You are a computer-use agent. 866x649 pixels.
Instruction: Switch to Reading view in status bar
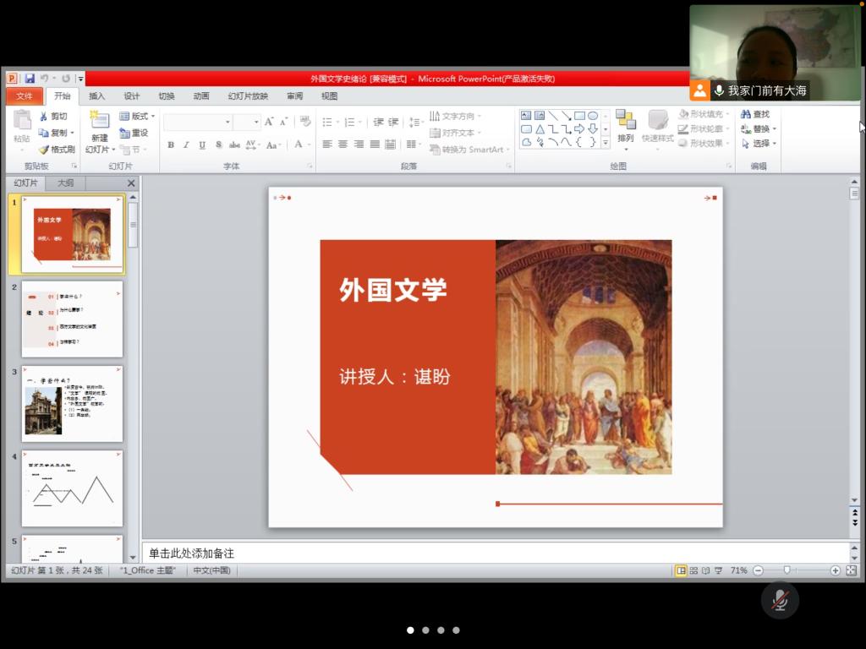click(706, 570)
